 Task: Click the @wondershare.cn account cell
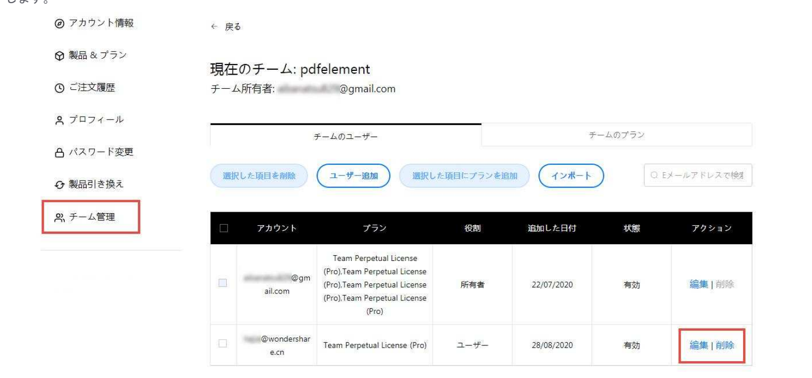click(277, 345)
